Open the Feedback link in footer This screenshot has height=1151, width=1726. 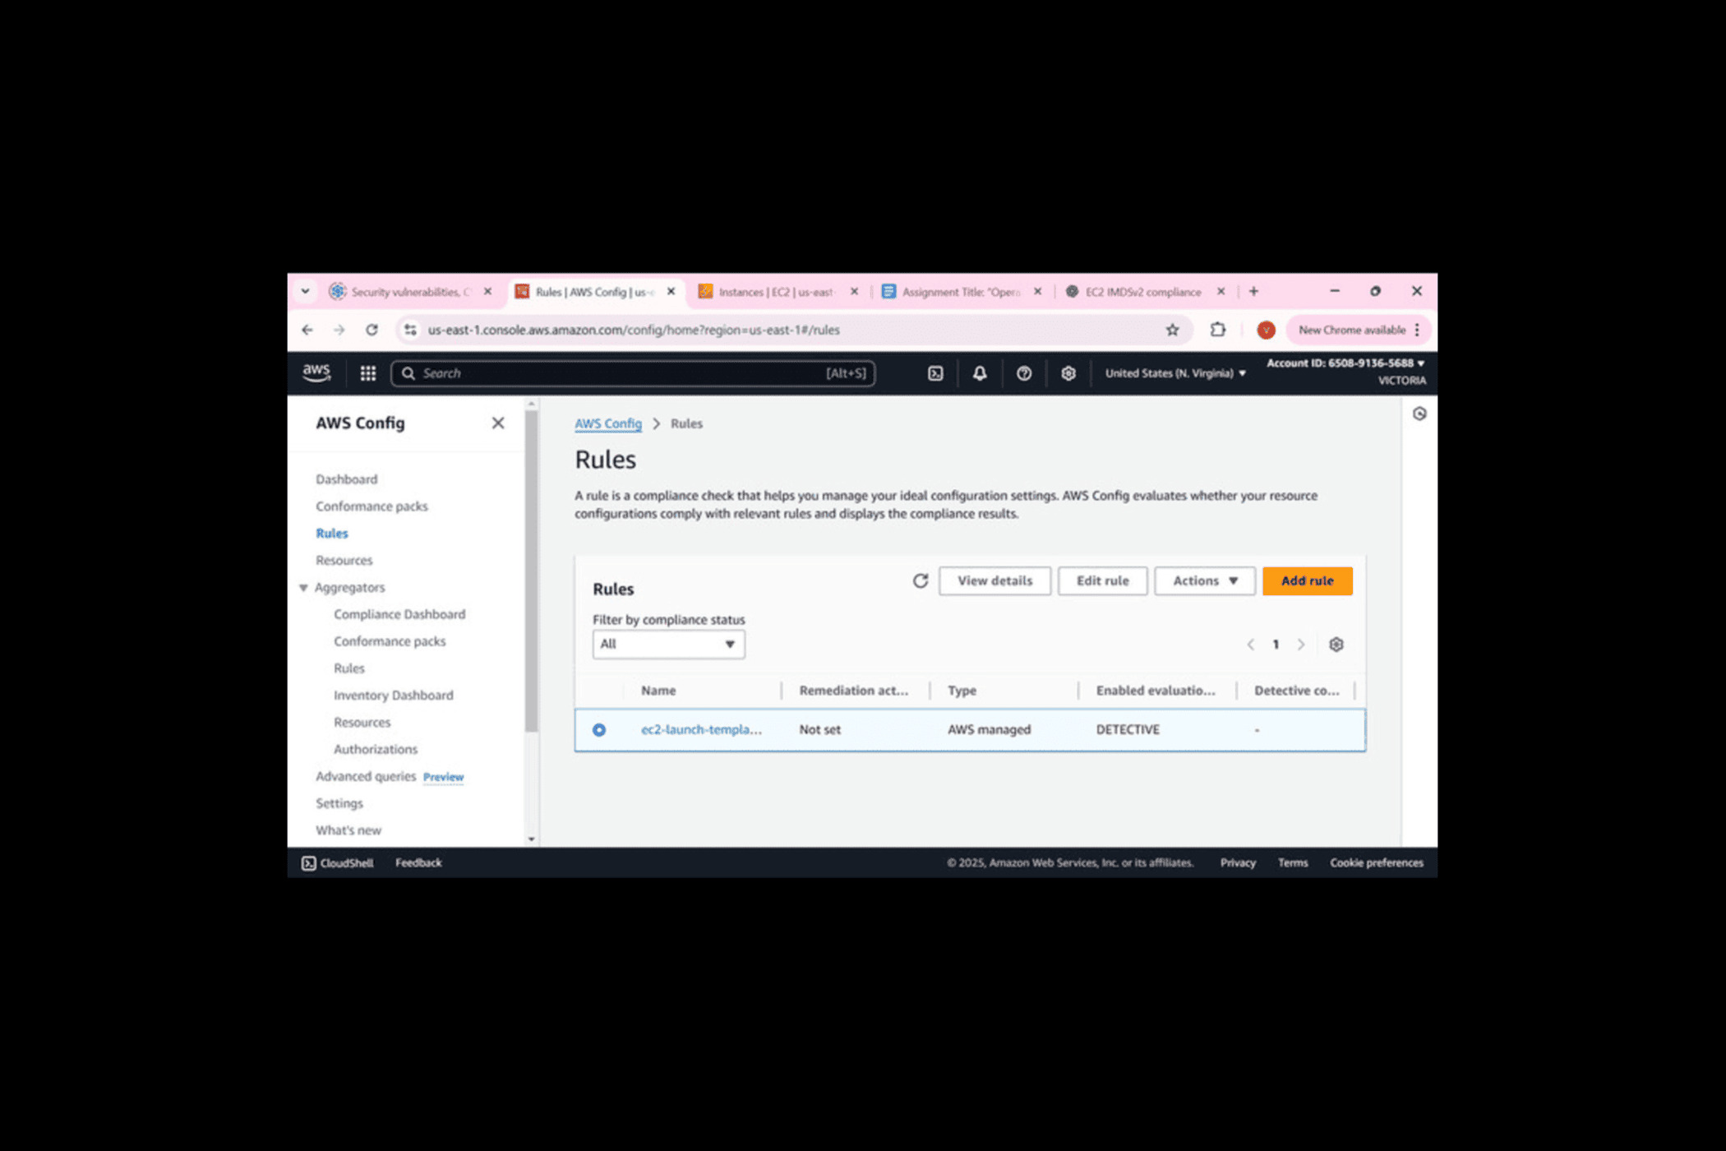418,862
